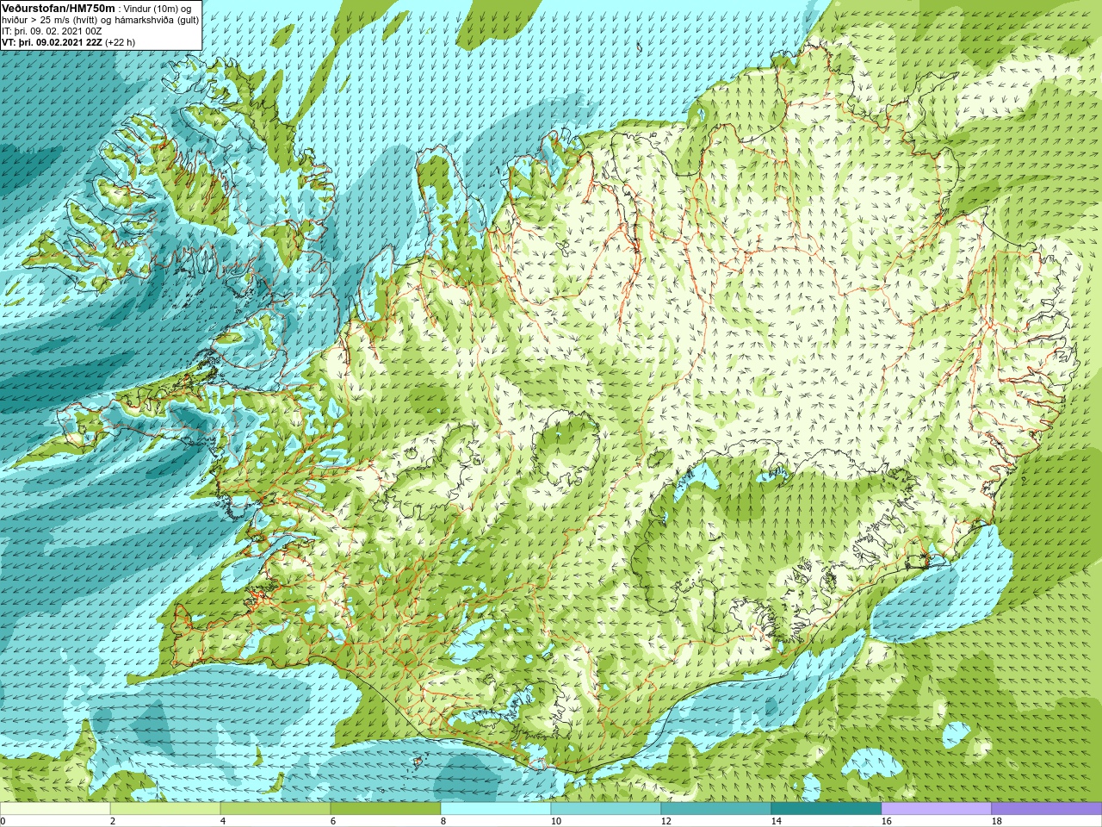Click the '0' label on the color scale

pos(3,821)
